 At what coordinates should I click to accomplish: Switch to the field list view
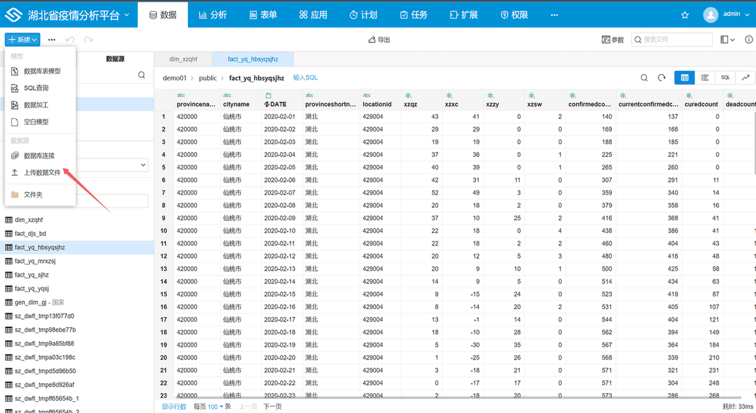click(x=705, y=77)
